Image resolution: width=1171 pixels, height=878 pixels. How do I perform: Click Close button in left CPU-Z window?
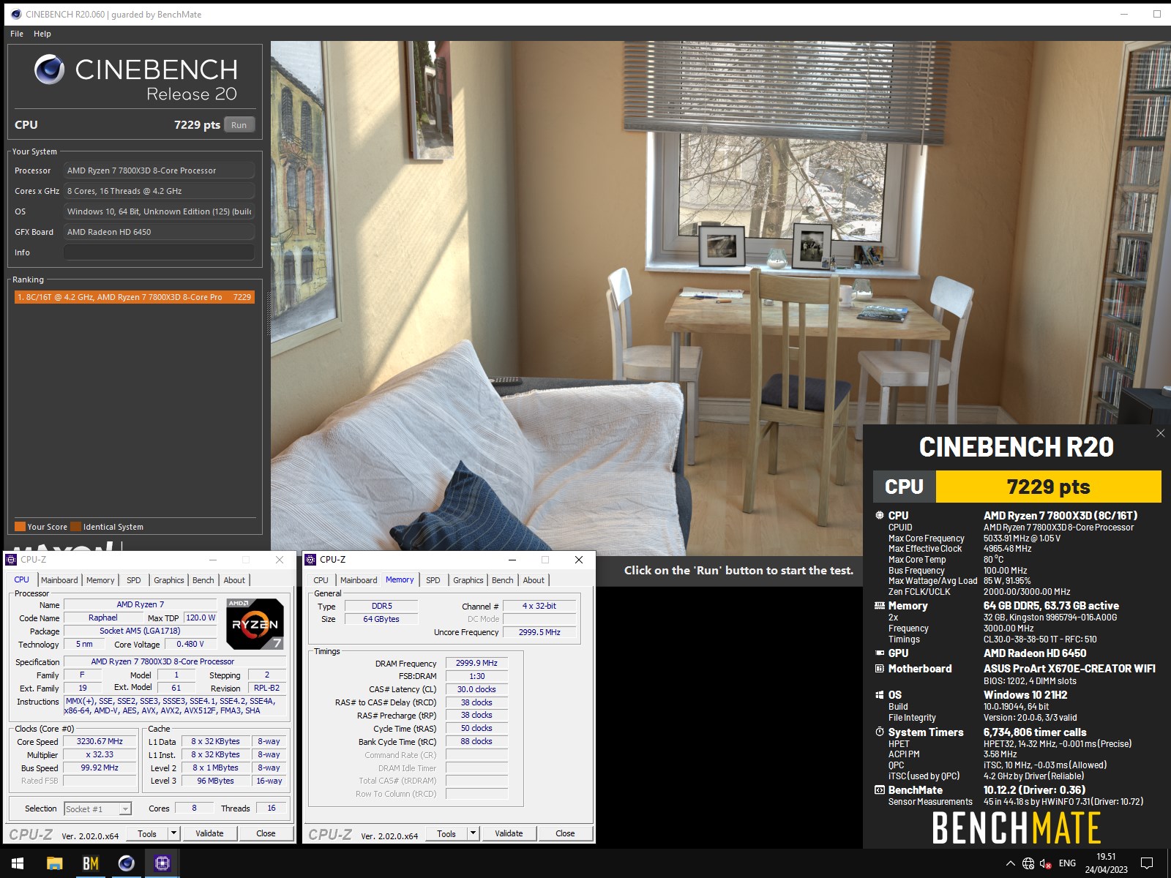266,833
